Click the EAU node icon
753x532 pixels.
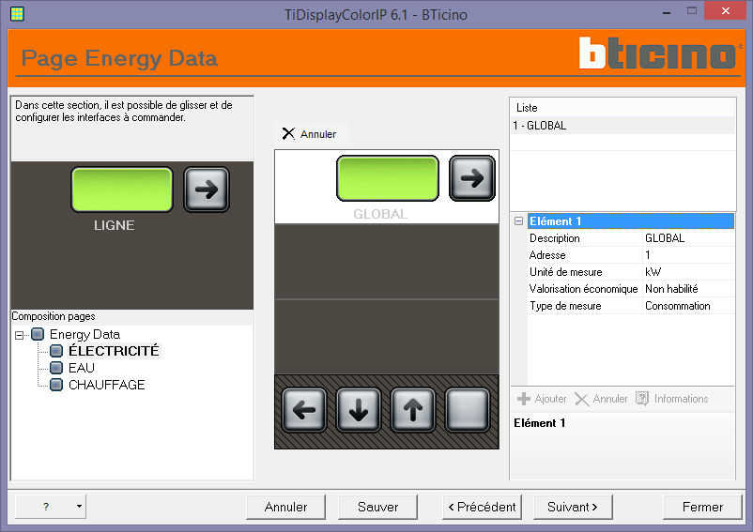(56, 368)
